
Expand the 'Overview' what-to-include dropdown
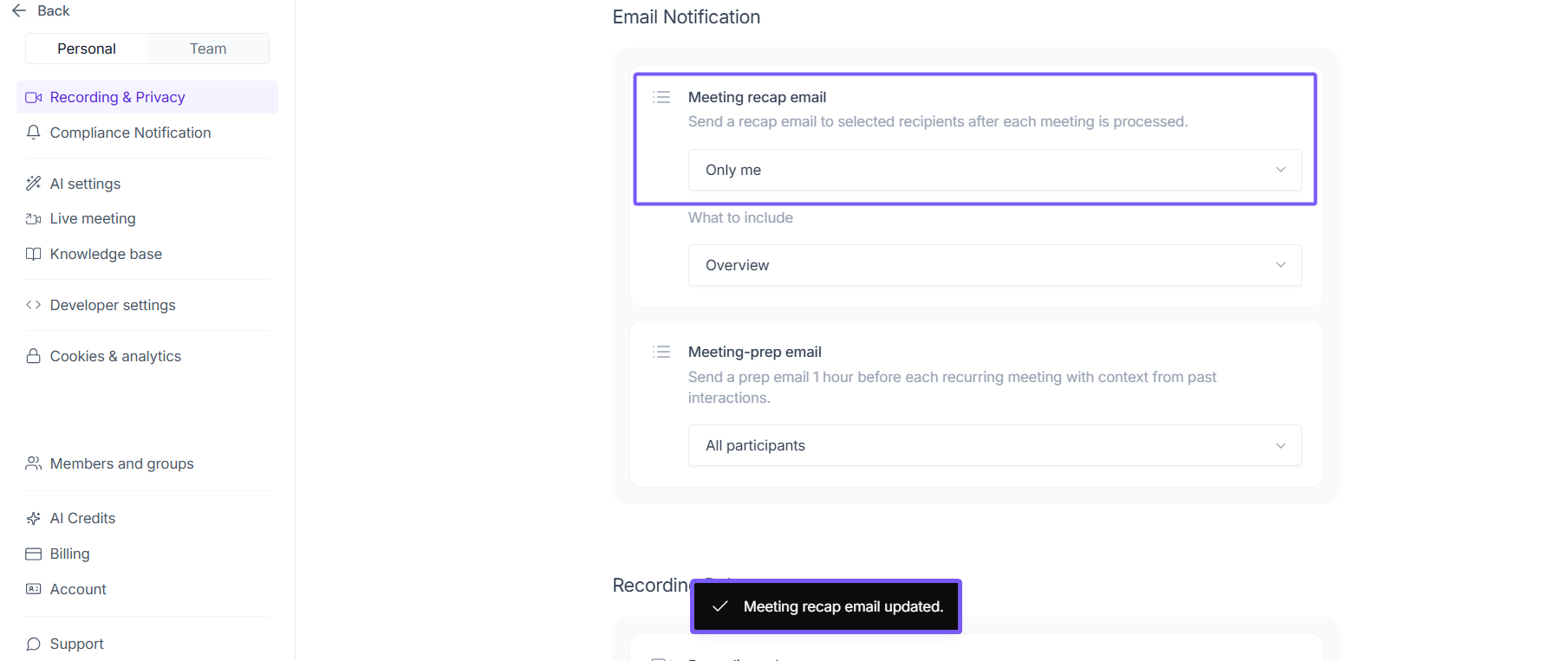pos(994,265)
